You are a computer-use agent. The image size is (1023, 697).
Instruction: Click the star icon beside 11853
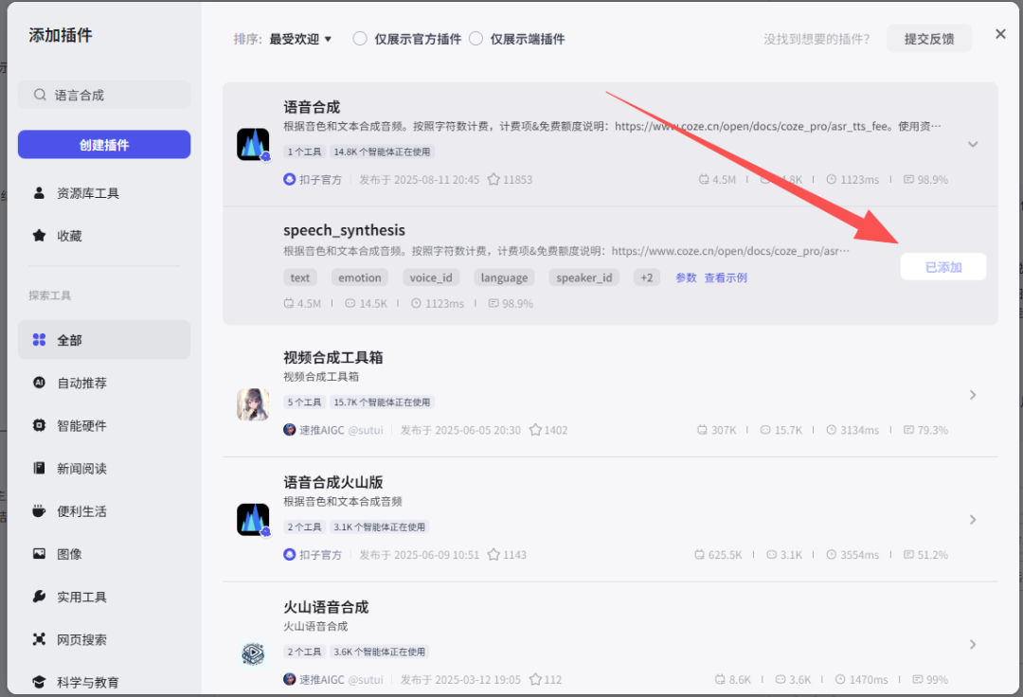[x=494, y=179]
